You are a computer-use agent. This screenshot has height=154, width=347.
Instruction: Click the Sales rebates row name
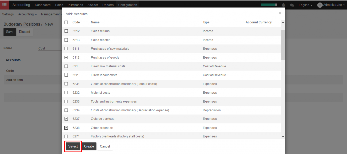coord(101,40)
